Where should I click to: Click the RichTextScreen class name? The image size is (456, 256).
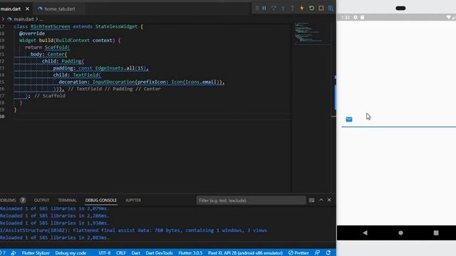pyautogui.click(x=51, y=26)
